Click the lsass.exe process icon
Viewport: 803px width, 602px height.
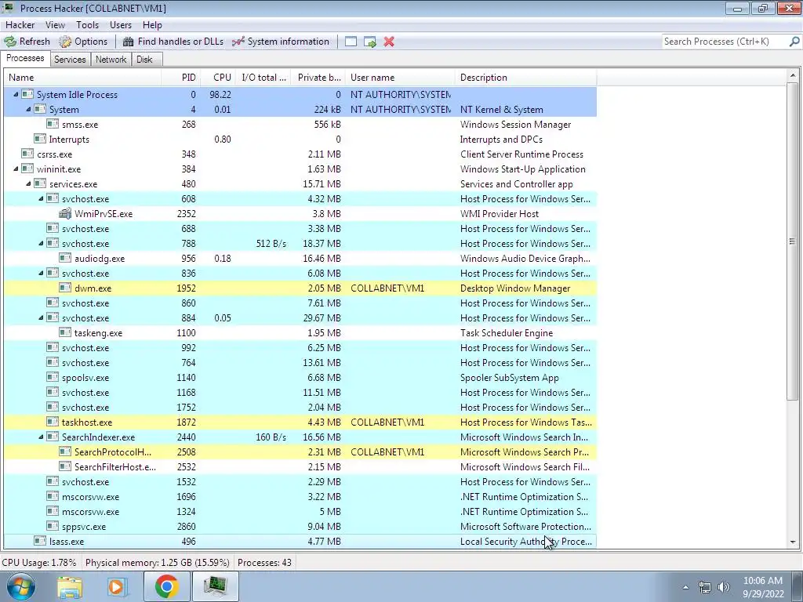[40, 541]
